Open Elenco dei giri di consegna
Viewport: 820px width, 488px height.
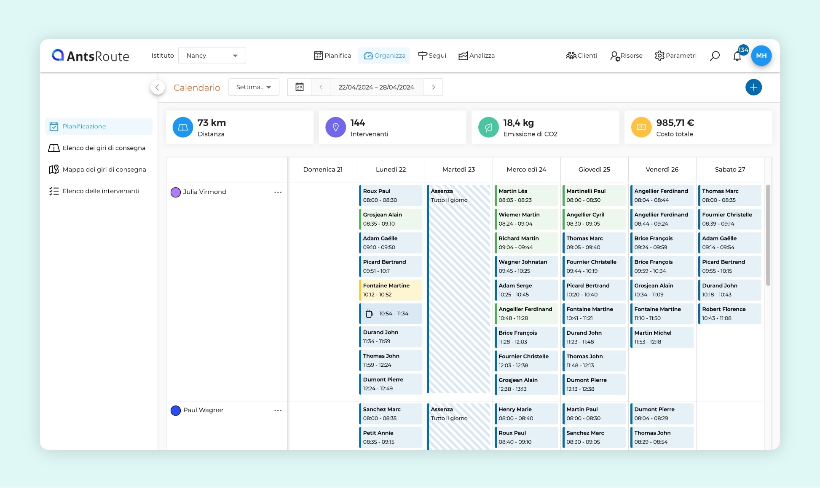click(x=104, y=148)
